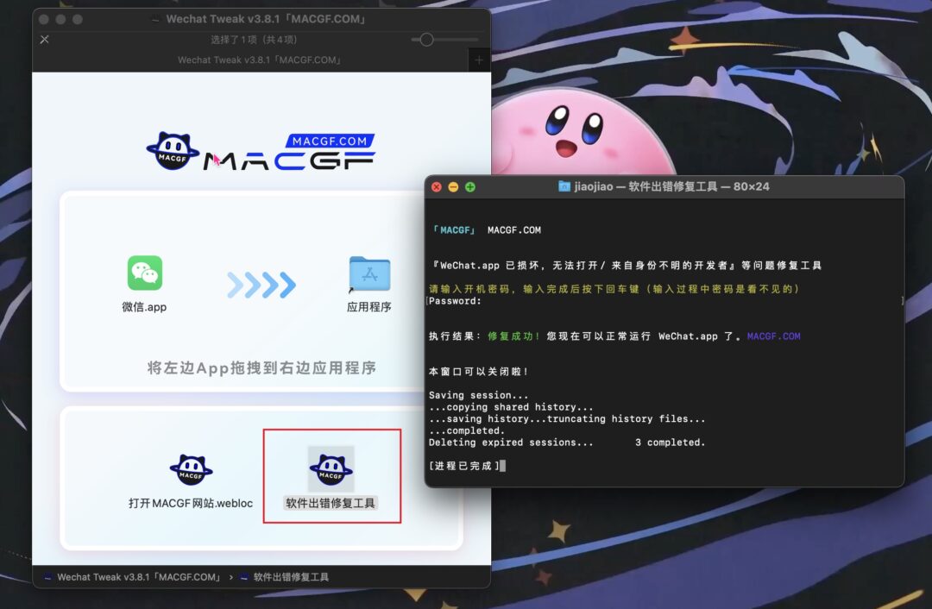The width and height of the screenshot is (932, 609).
Task: Open the 微信.app icon
Action: (143, 271)
